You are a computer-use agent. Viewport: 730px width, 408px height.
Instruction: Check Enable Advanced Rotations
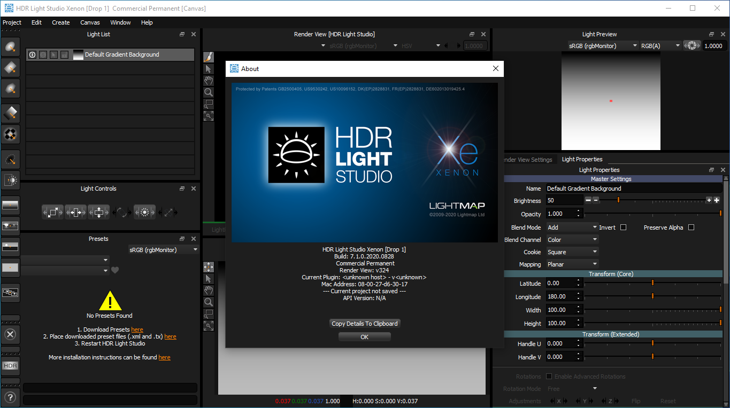548,376
